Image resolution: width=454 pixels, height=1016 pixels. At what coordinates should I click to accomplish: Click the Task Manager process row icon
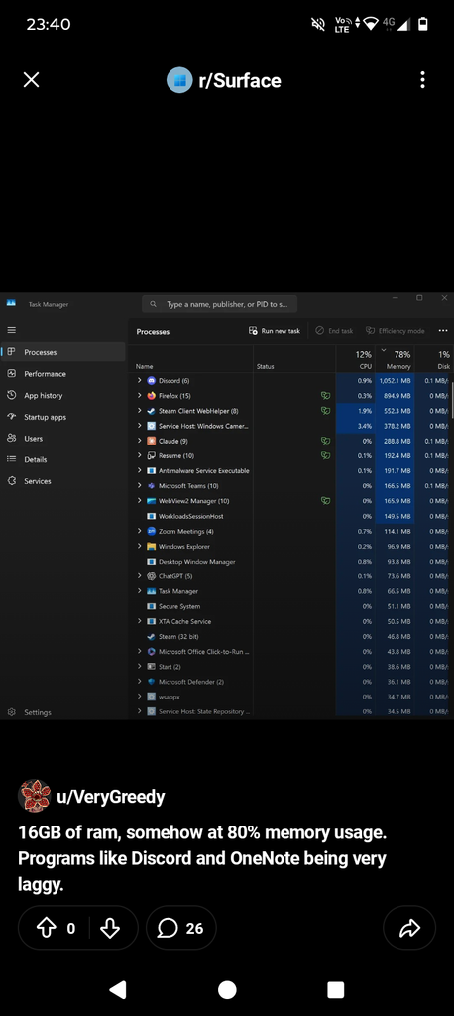point(152,591)
